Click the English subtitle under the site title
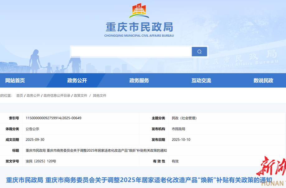 tap(139, 36)
